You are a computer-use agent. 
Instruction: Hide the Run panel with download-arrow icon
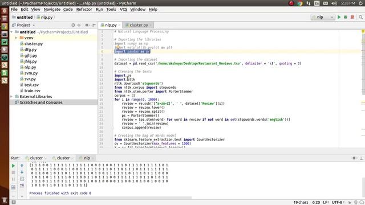[361, 158]
